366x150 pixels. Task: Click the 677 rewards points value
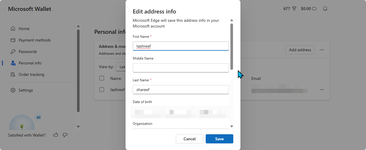[287, 9]
